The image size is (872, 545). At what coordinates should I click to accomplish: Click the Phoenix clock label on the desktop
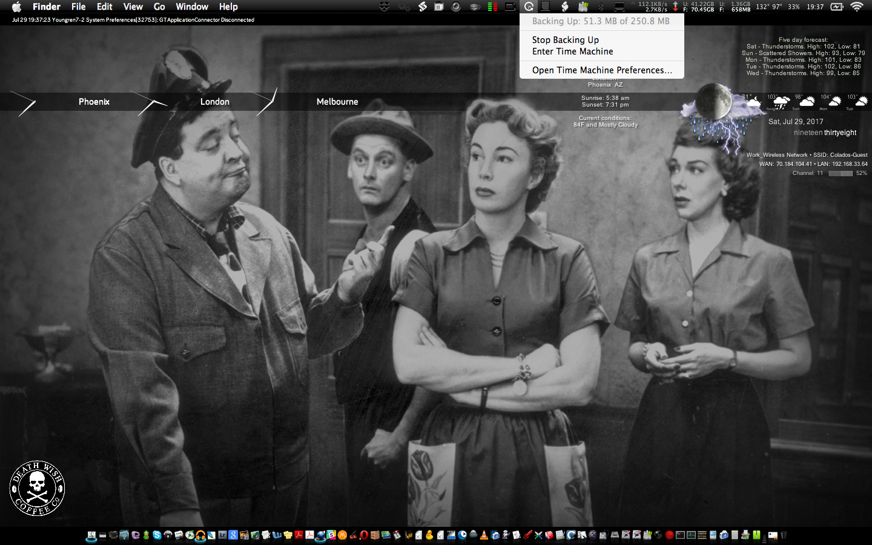pos(94,102)
